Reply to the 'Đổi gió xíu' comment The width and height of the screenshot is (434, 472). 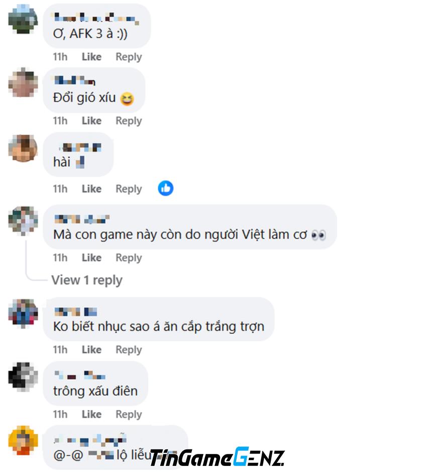129,121
